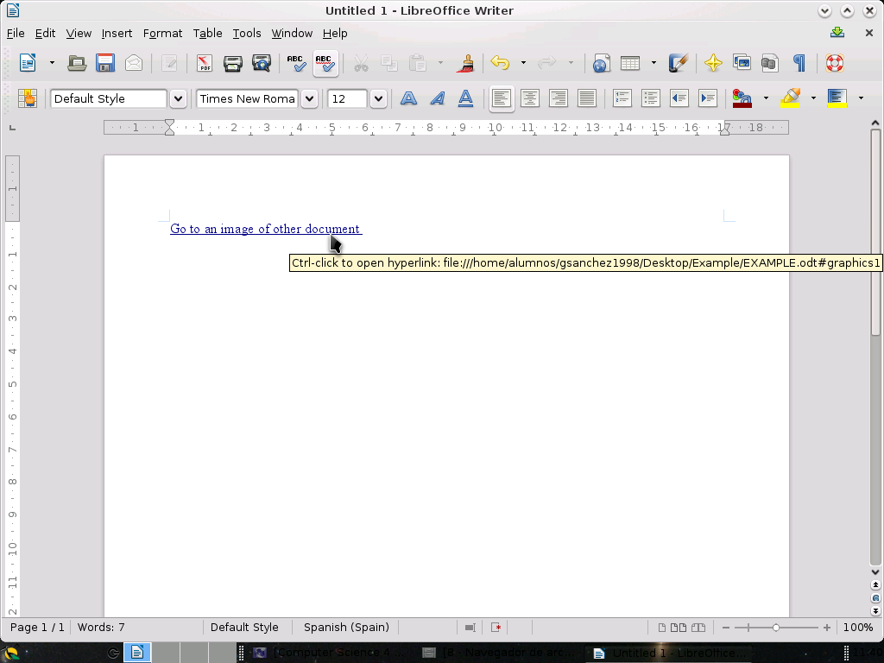Viewport: 884px width, 663px height.
Task: Show formatting marks with the pilcrow icon
Action: pyautogui.click(x=799, y=63)
